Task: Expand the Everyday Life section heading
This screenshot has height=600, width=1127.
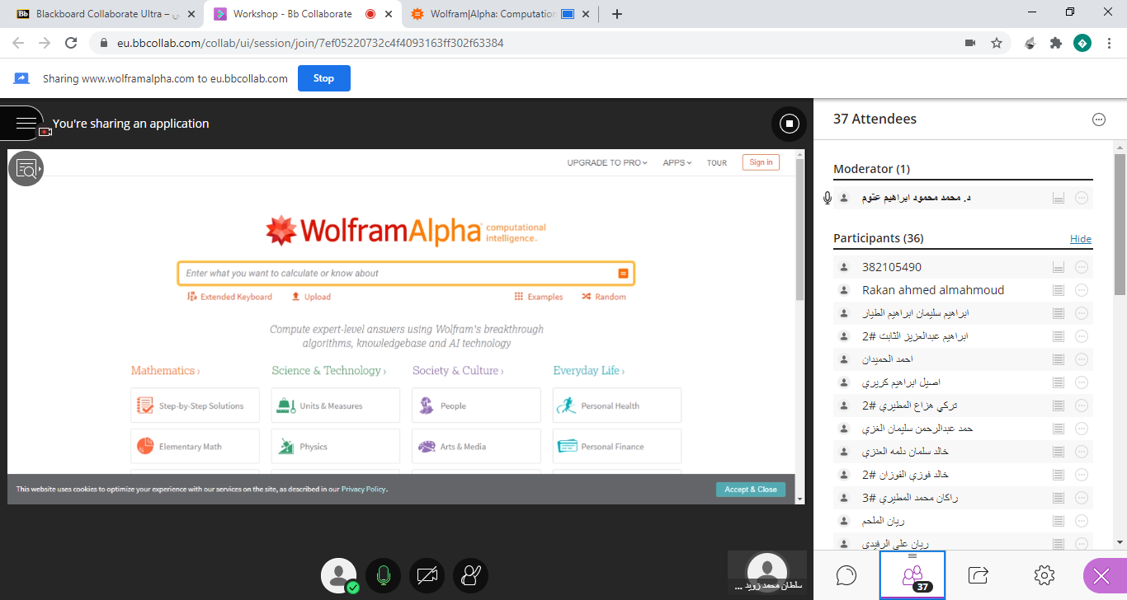Action: click(588, 371)
